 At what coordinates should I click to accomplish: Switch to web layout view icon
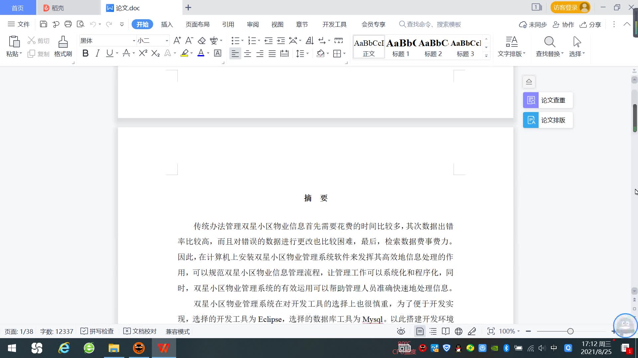coord(459,331)
